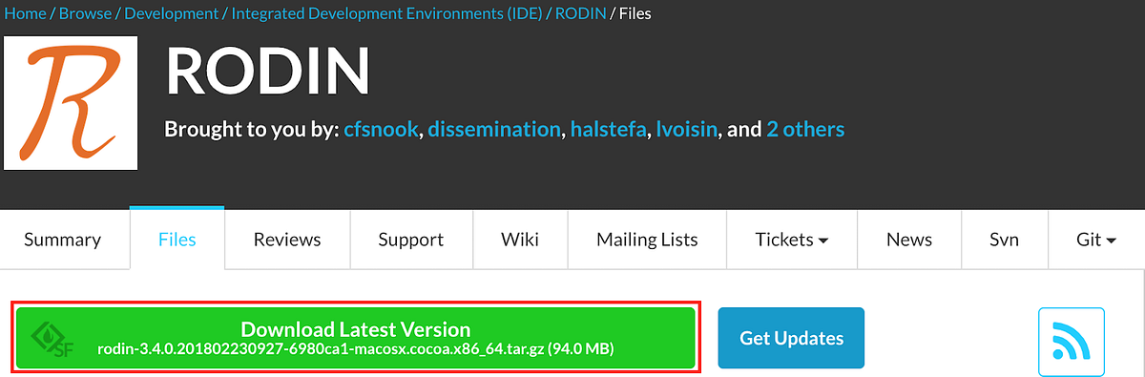Open lvoisin contributor profile
The height and width of the screenshot is (377, 1145).
click(x=687, y=129)
